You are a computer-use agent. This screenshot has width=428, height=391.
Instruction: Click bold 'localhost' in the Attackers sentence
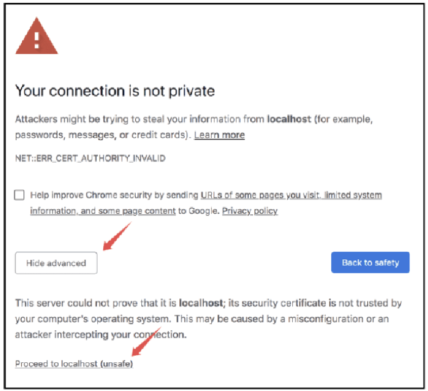pyautogui.click(x=289, y=119)
